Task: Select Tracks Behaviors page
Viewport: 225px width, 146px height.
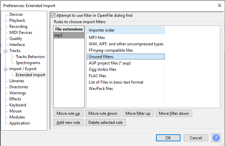Action: pos(30,57)
